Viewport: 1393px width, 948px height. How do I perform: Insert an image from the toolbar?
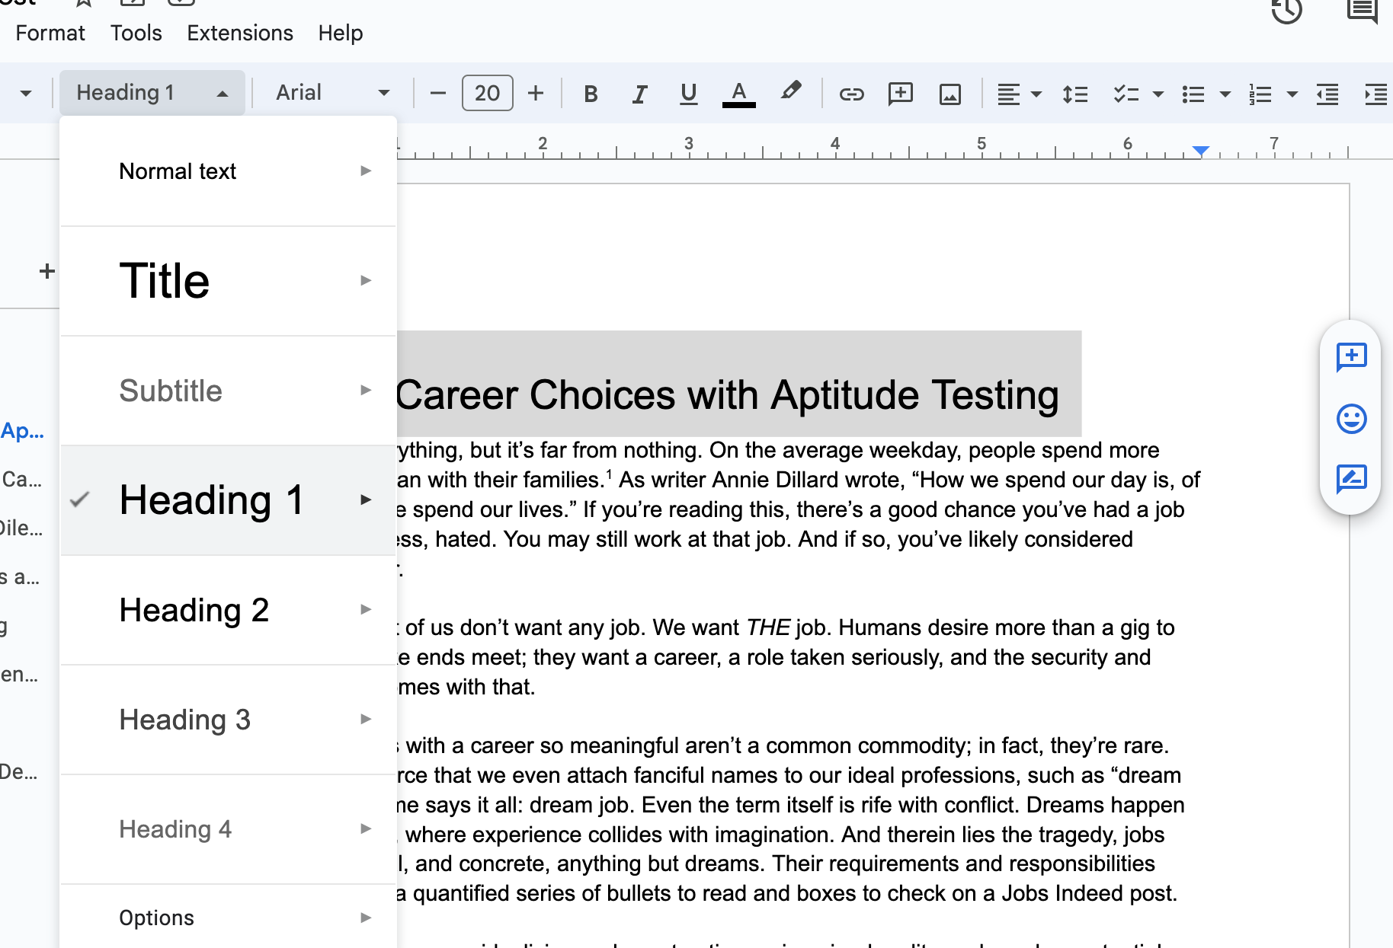point(949,94)
